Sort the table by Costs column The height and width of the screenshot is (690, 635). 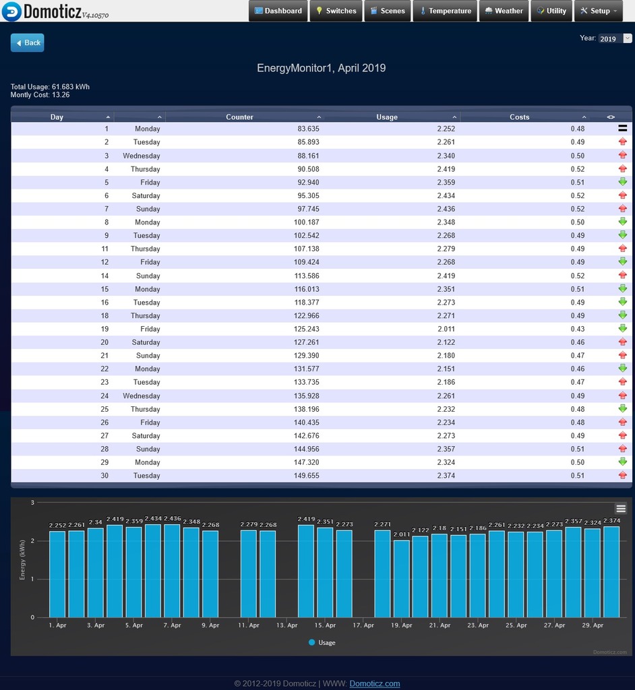(x=525, y=117)
